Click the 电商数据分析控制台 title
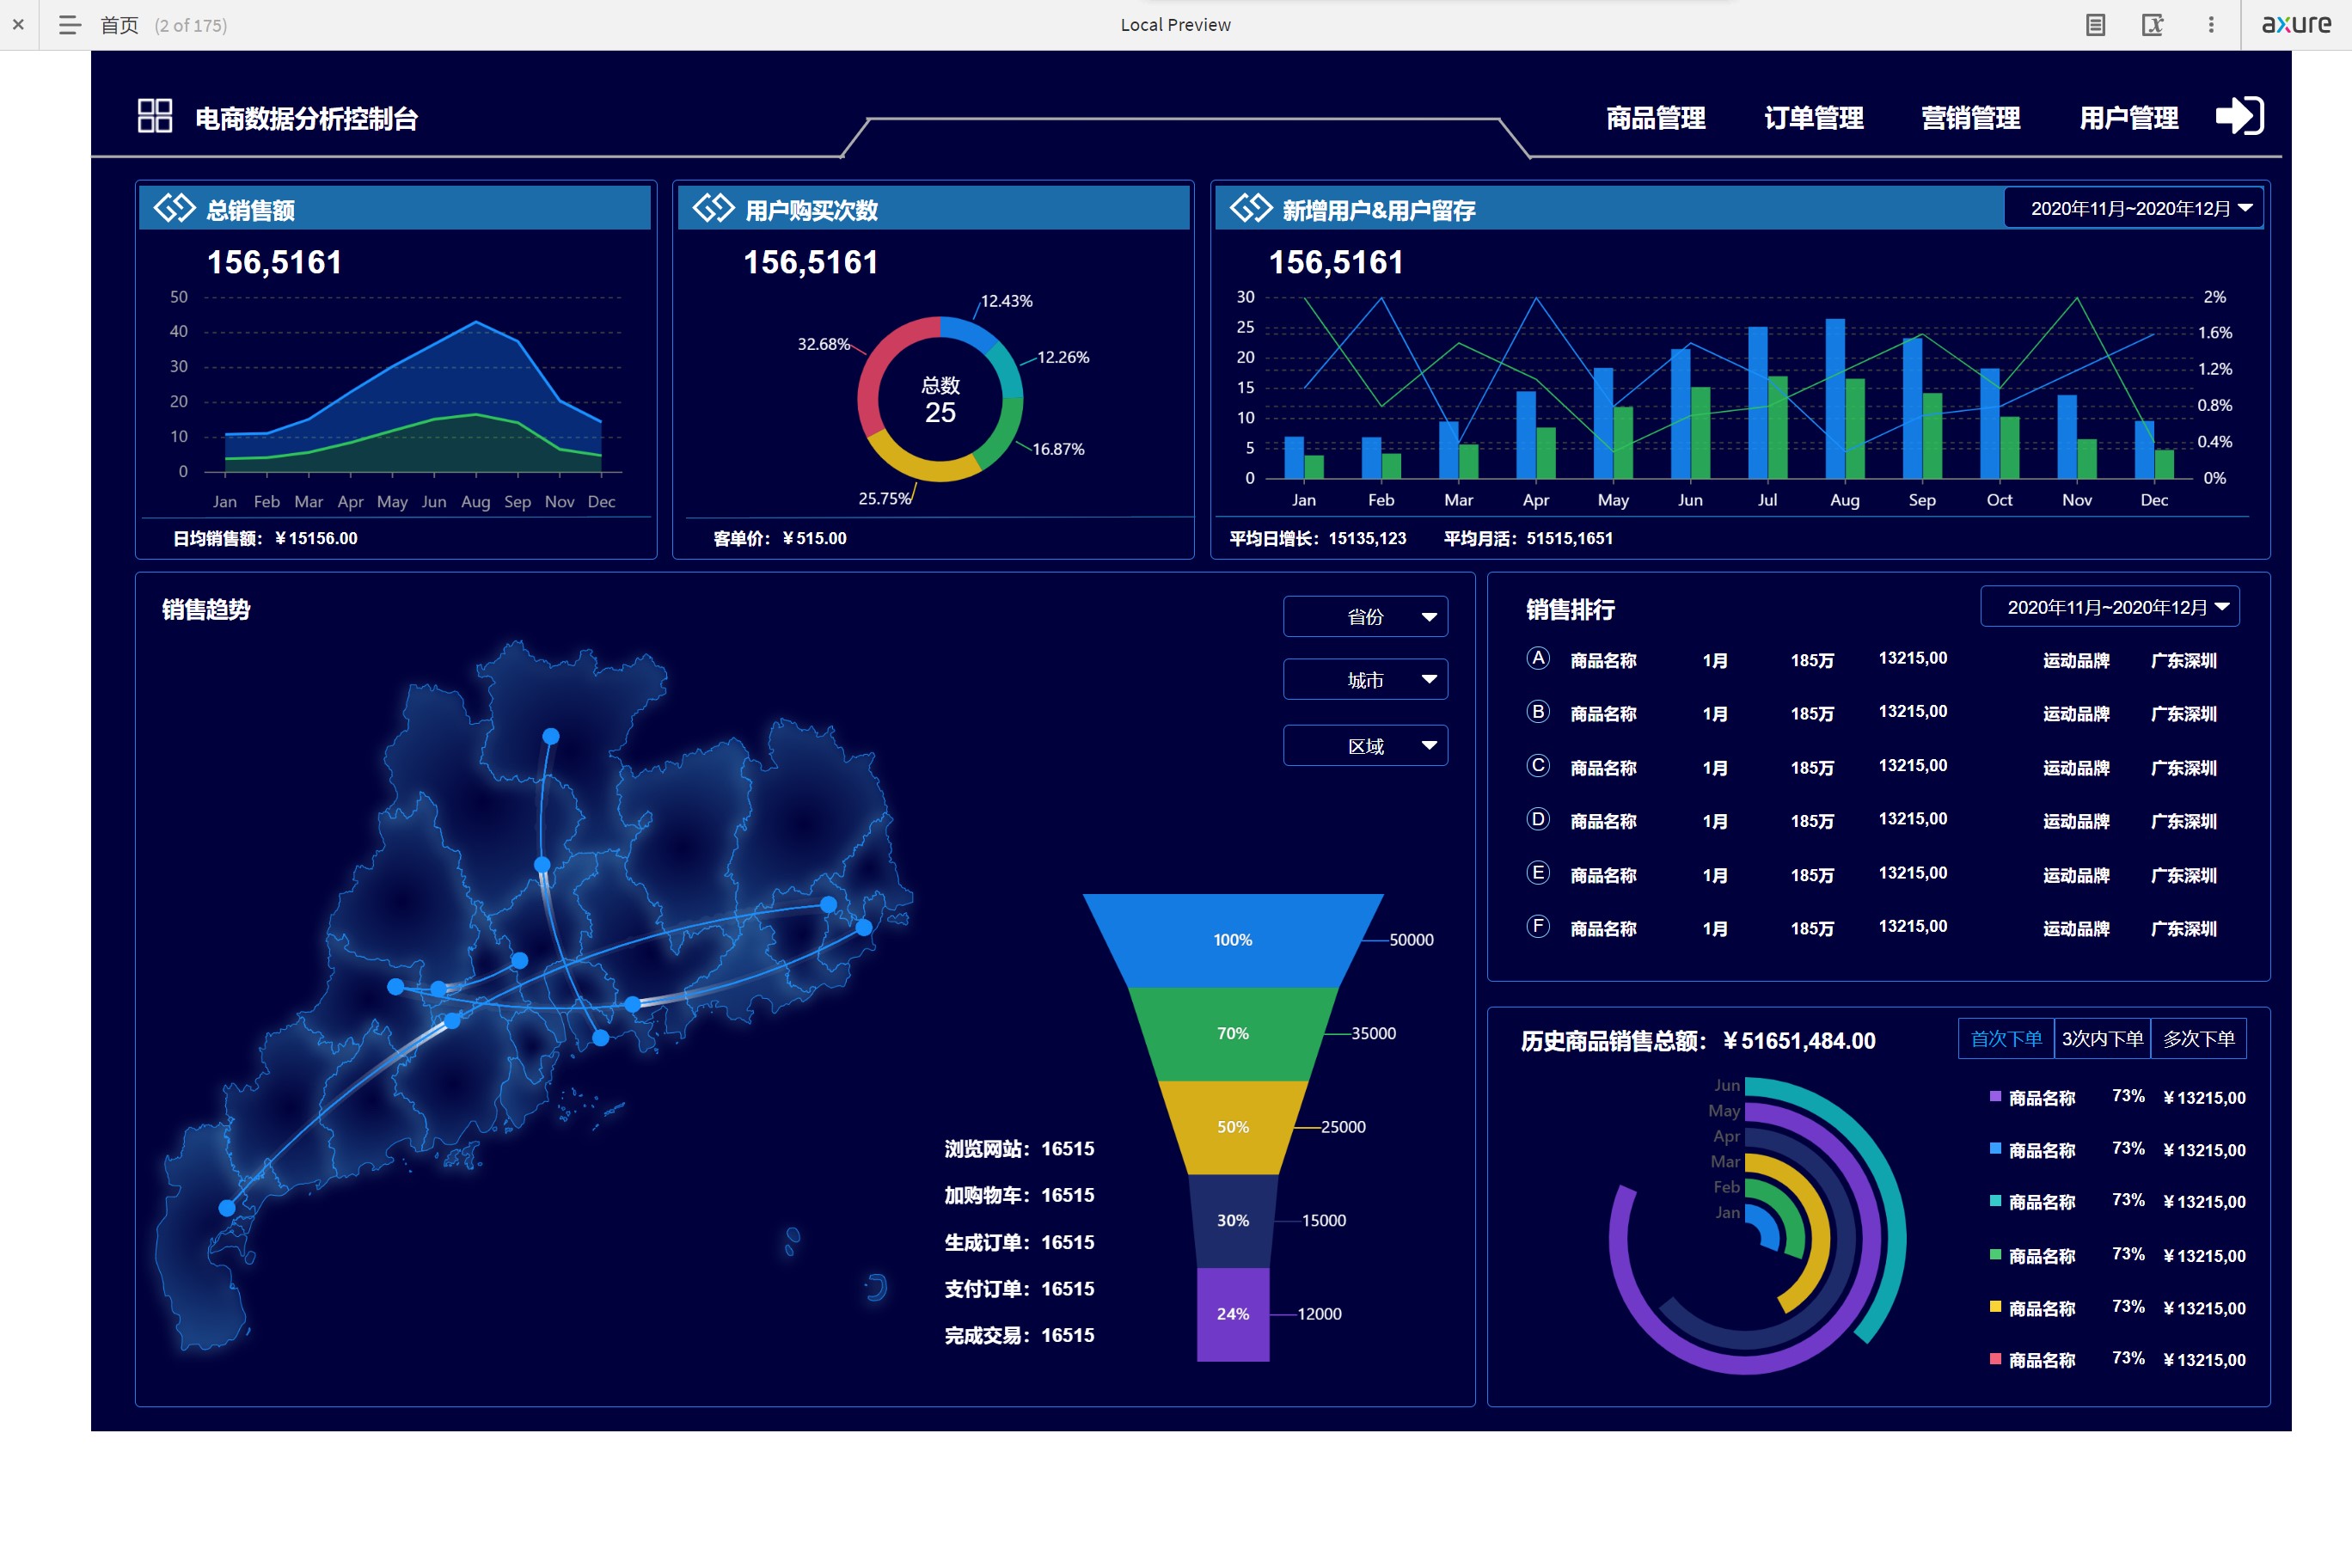This screenshot has width=2352, height=1568. click(306, 118)
